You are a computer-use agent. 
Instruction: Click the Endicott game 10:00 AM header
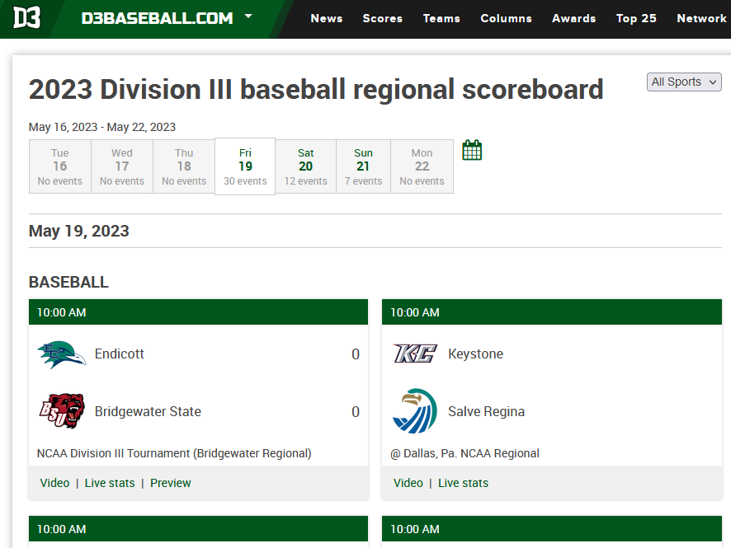pos(198,312)
